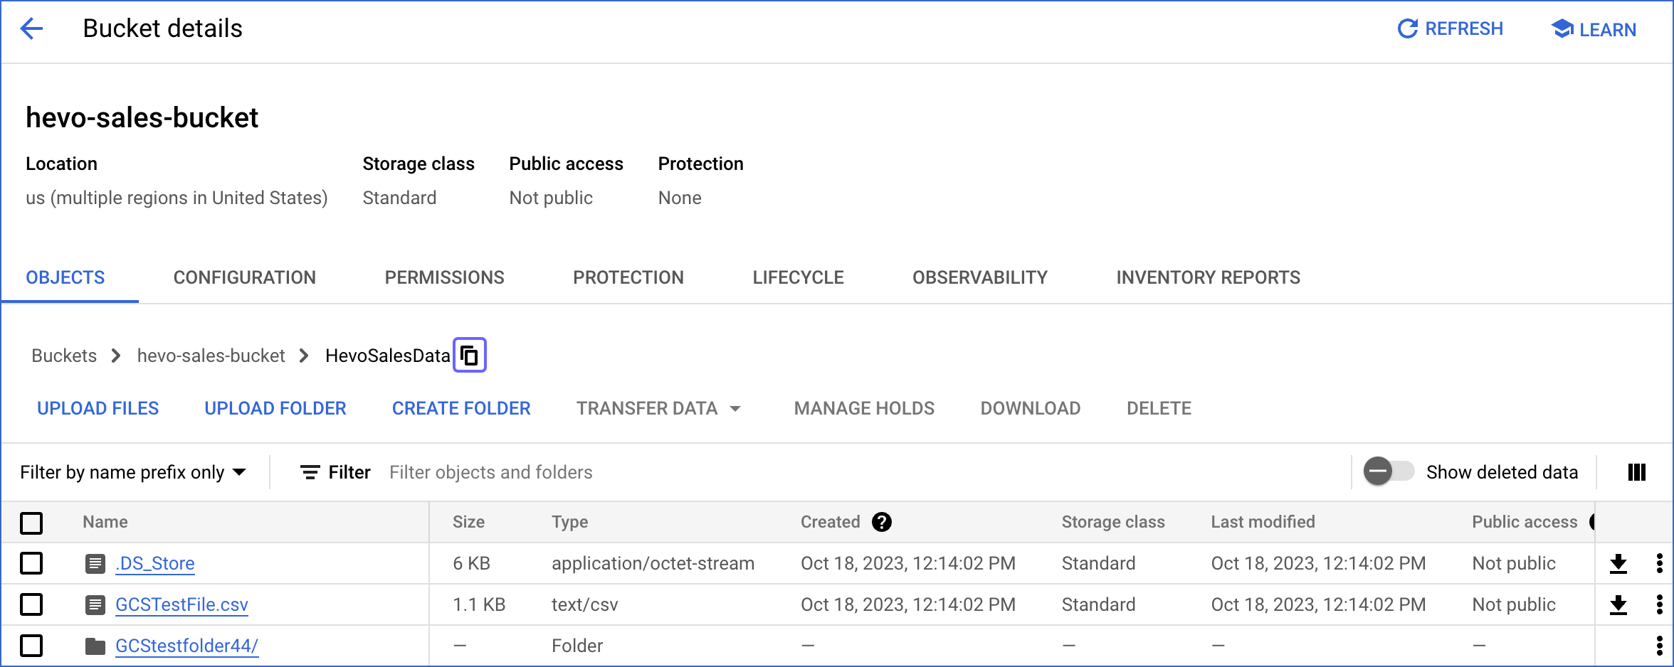
Task: Open more actions for GCStestfolder44
Action: (1659, 646)
